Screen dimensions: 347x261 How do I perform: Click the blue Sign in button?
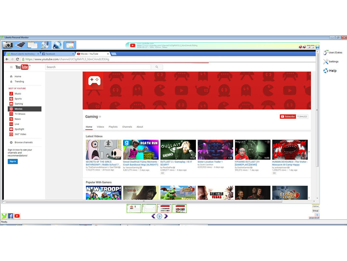click(13, 161)
